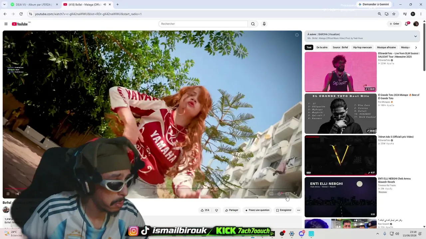Open 7elmet Ado 5 lyric video thumbnail

point(340,155)
